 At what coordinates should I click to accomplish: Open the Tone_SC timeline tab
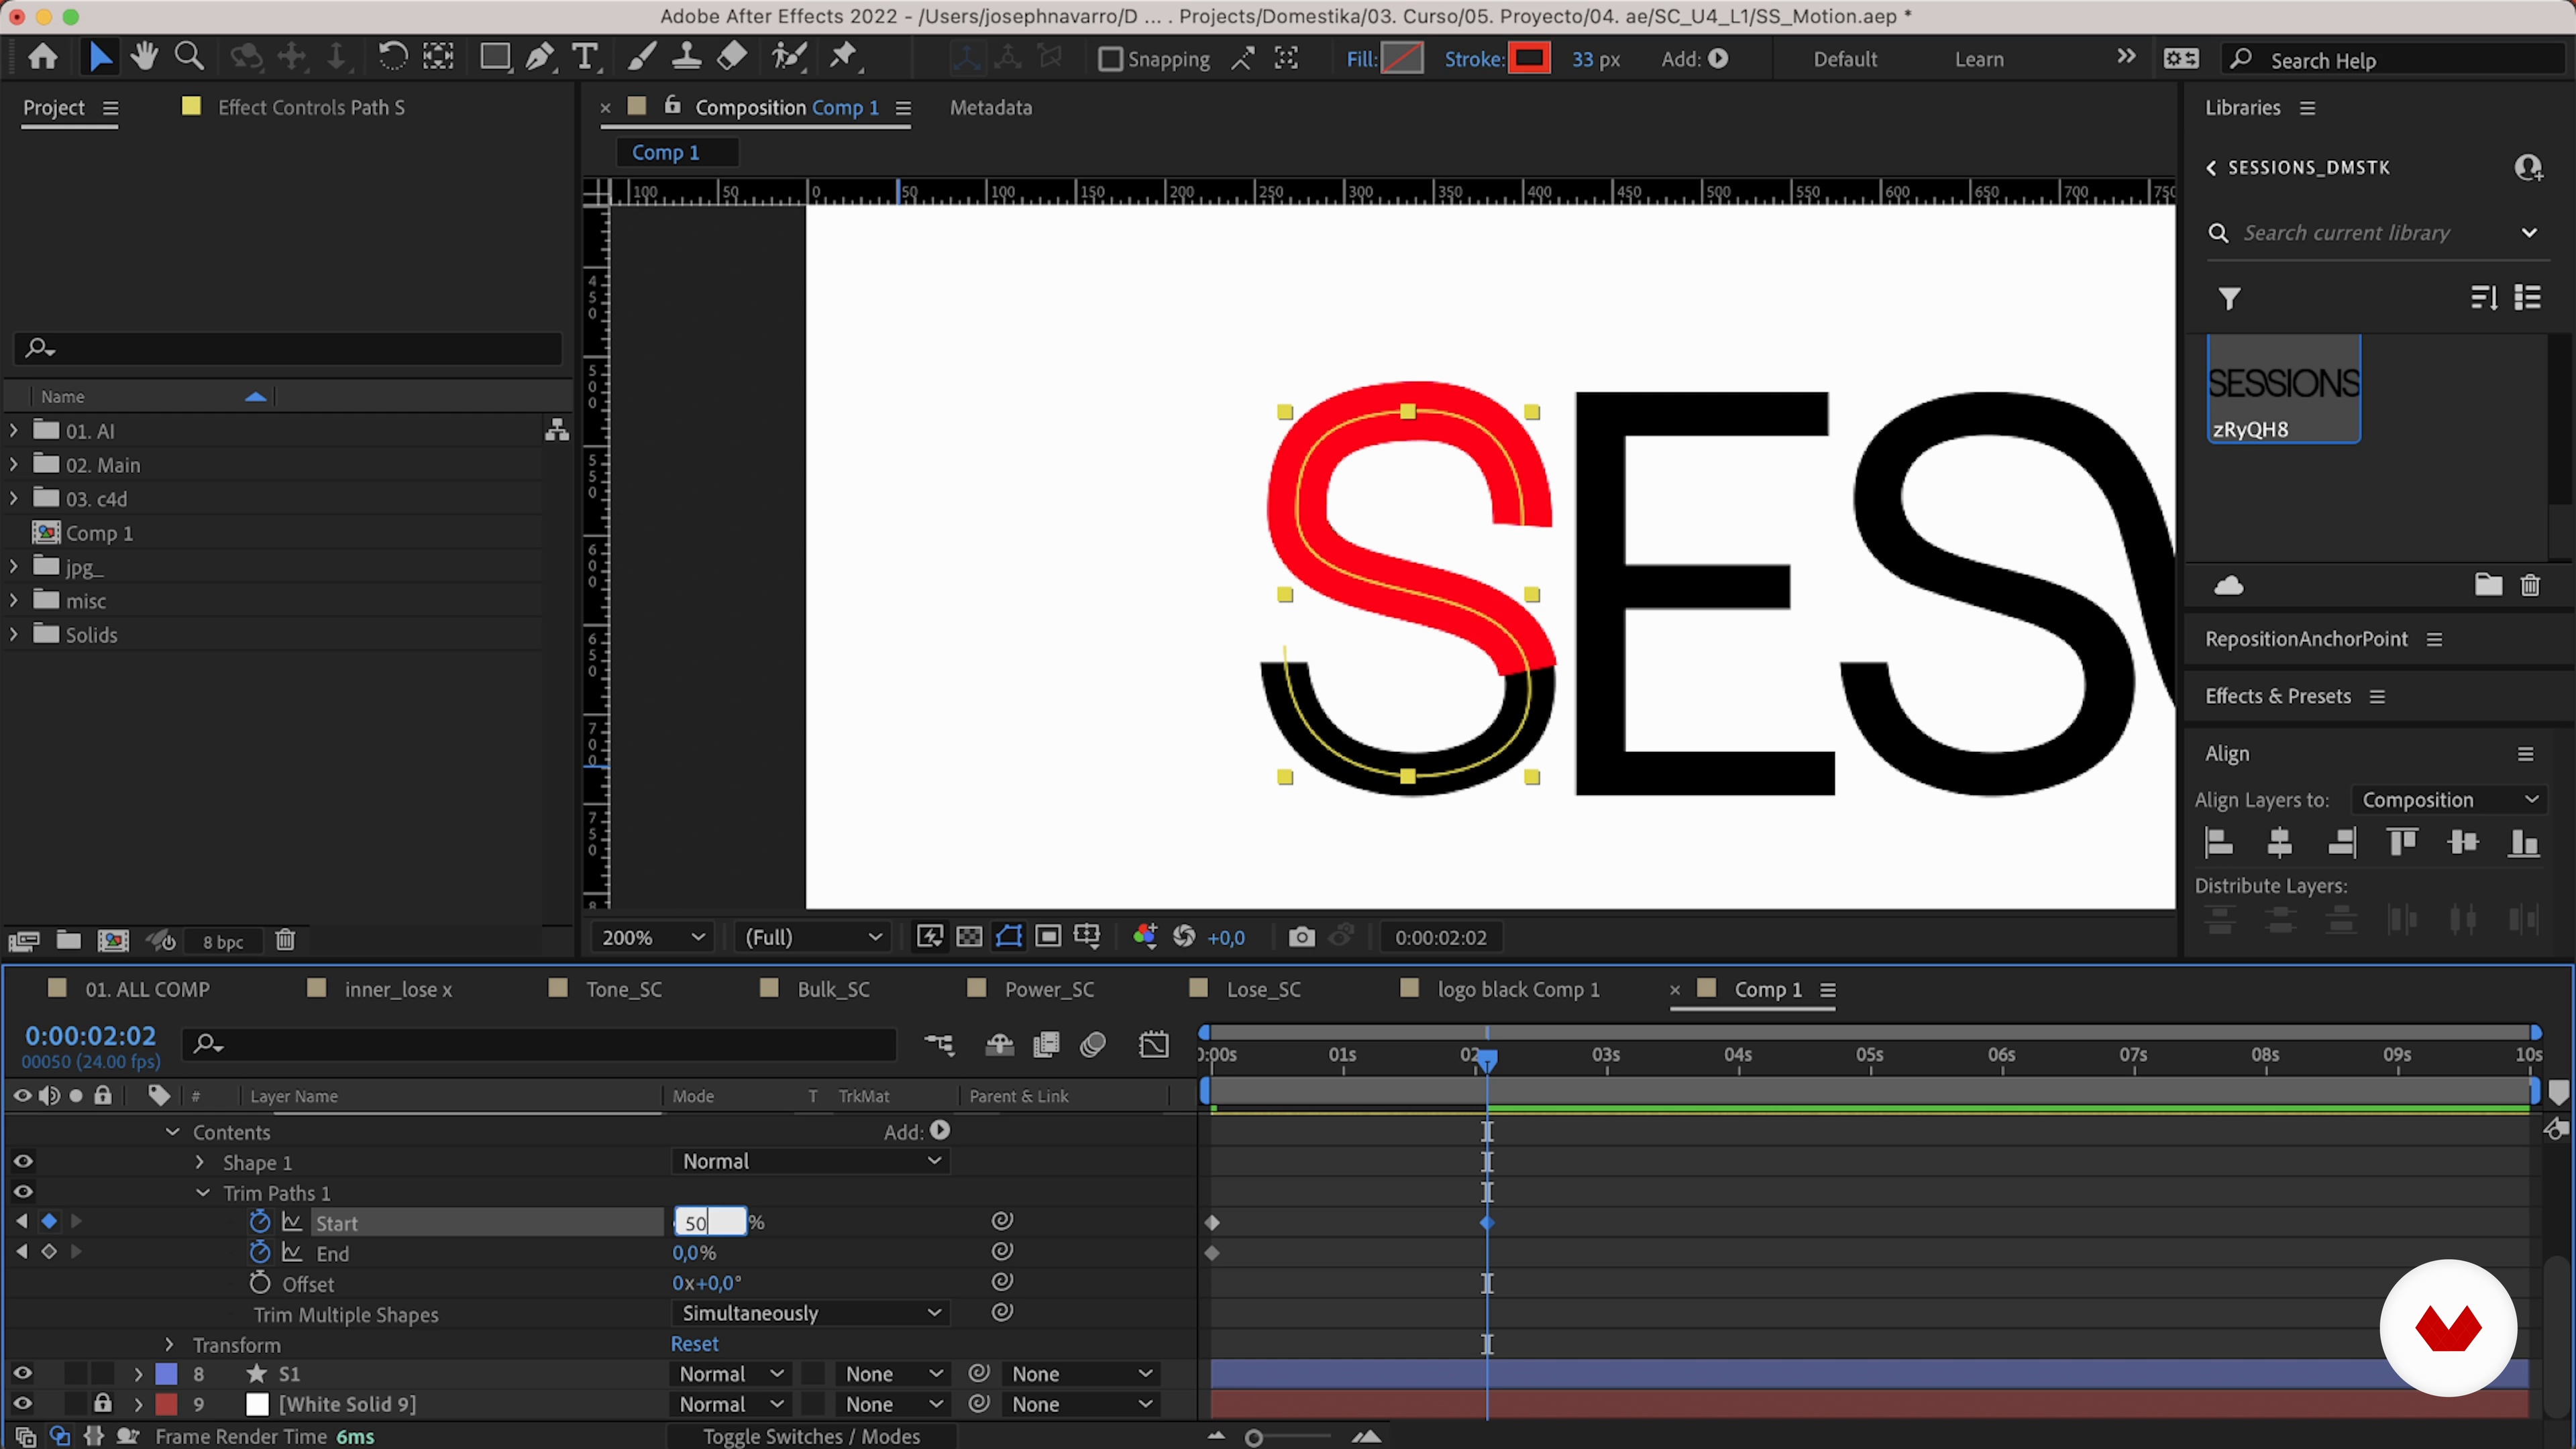pyautogui.click(x=624, y=989)
